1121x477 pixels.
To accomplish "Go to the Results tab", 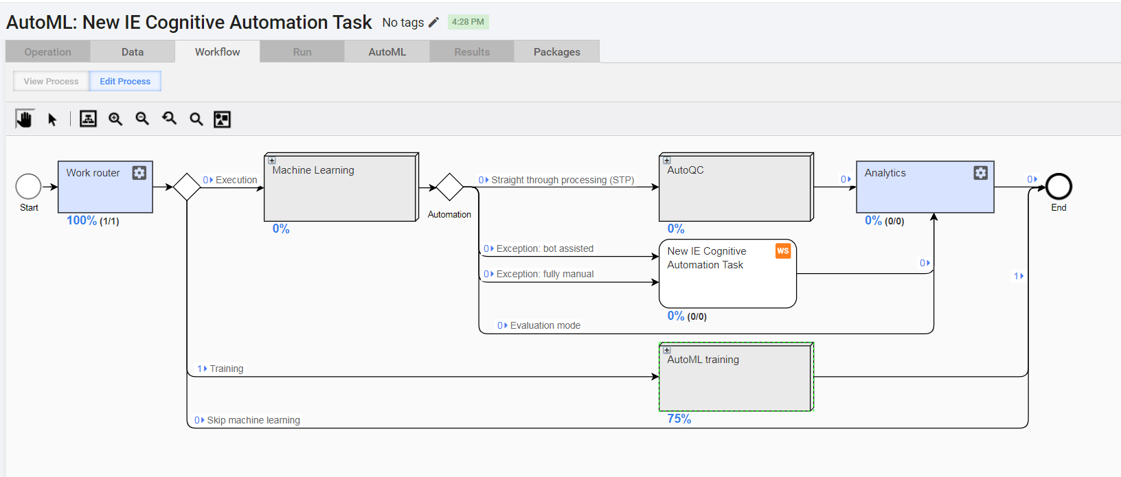I will 472,51.
